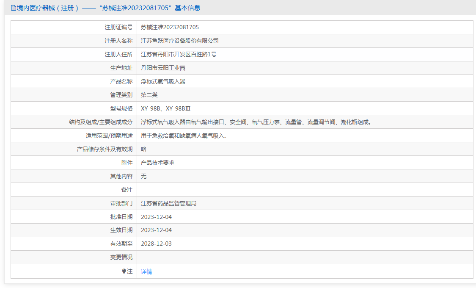The image size is (476, 288).
Task: Select product name 浮标式氧气吸入器
Action: click(x=163, y=81)
